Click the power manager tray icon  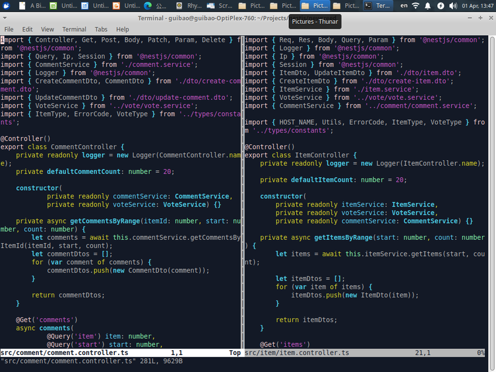440,5
